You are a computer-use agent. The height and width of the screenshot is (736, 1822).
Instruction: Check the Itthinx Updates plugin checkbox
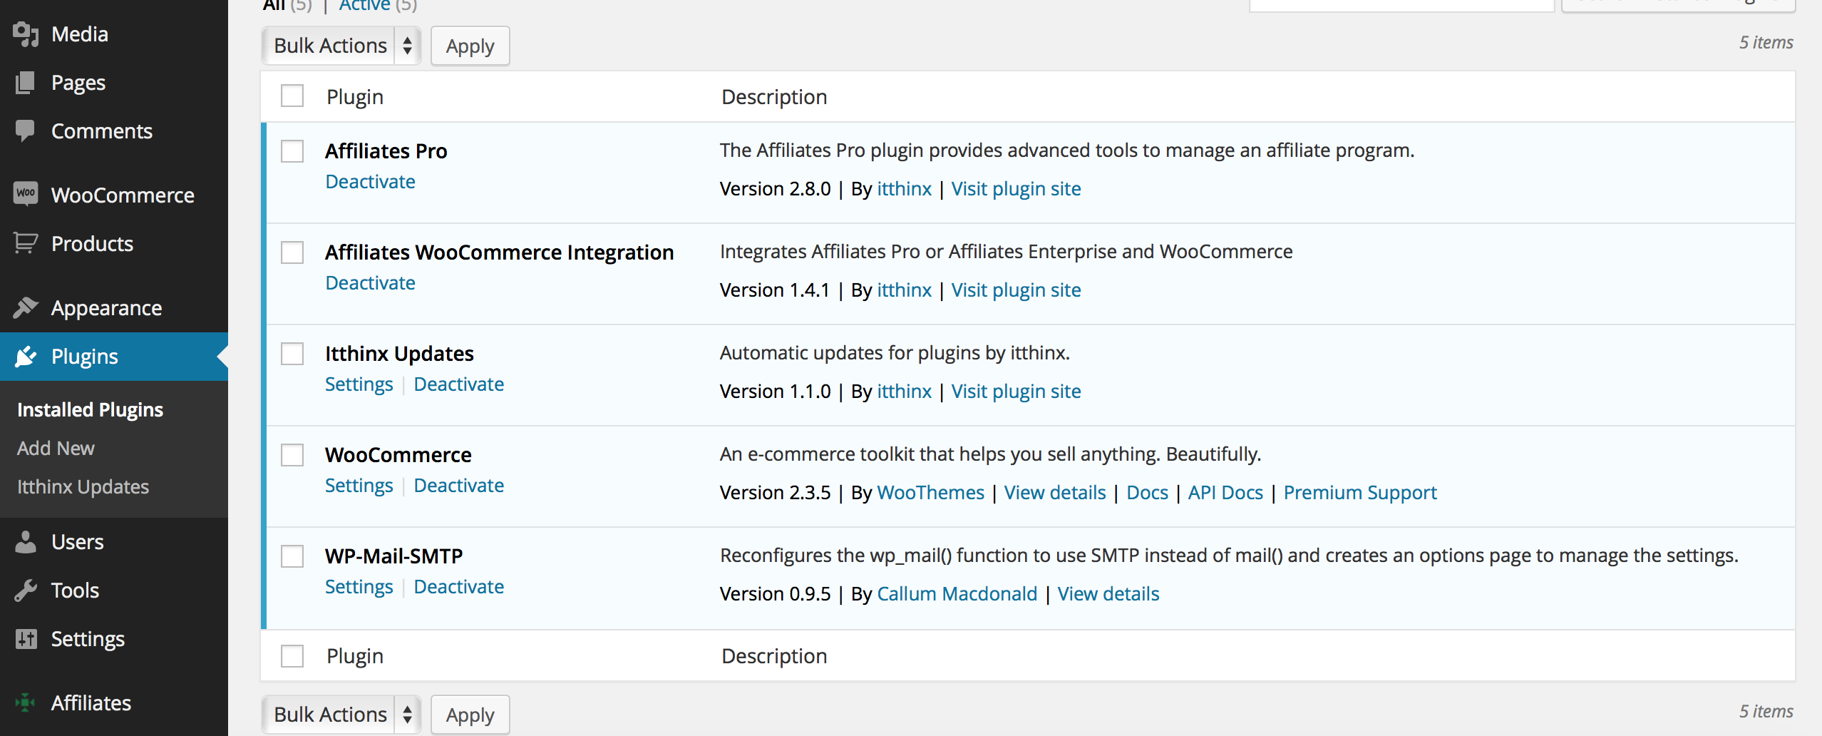pyautogui.click(x=292, y=354)
